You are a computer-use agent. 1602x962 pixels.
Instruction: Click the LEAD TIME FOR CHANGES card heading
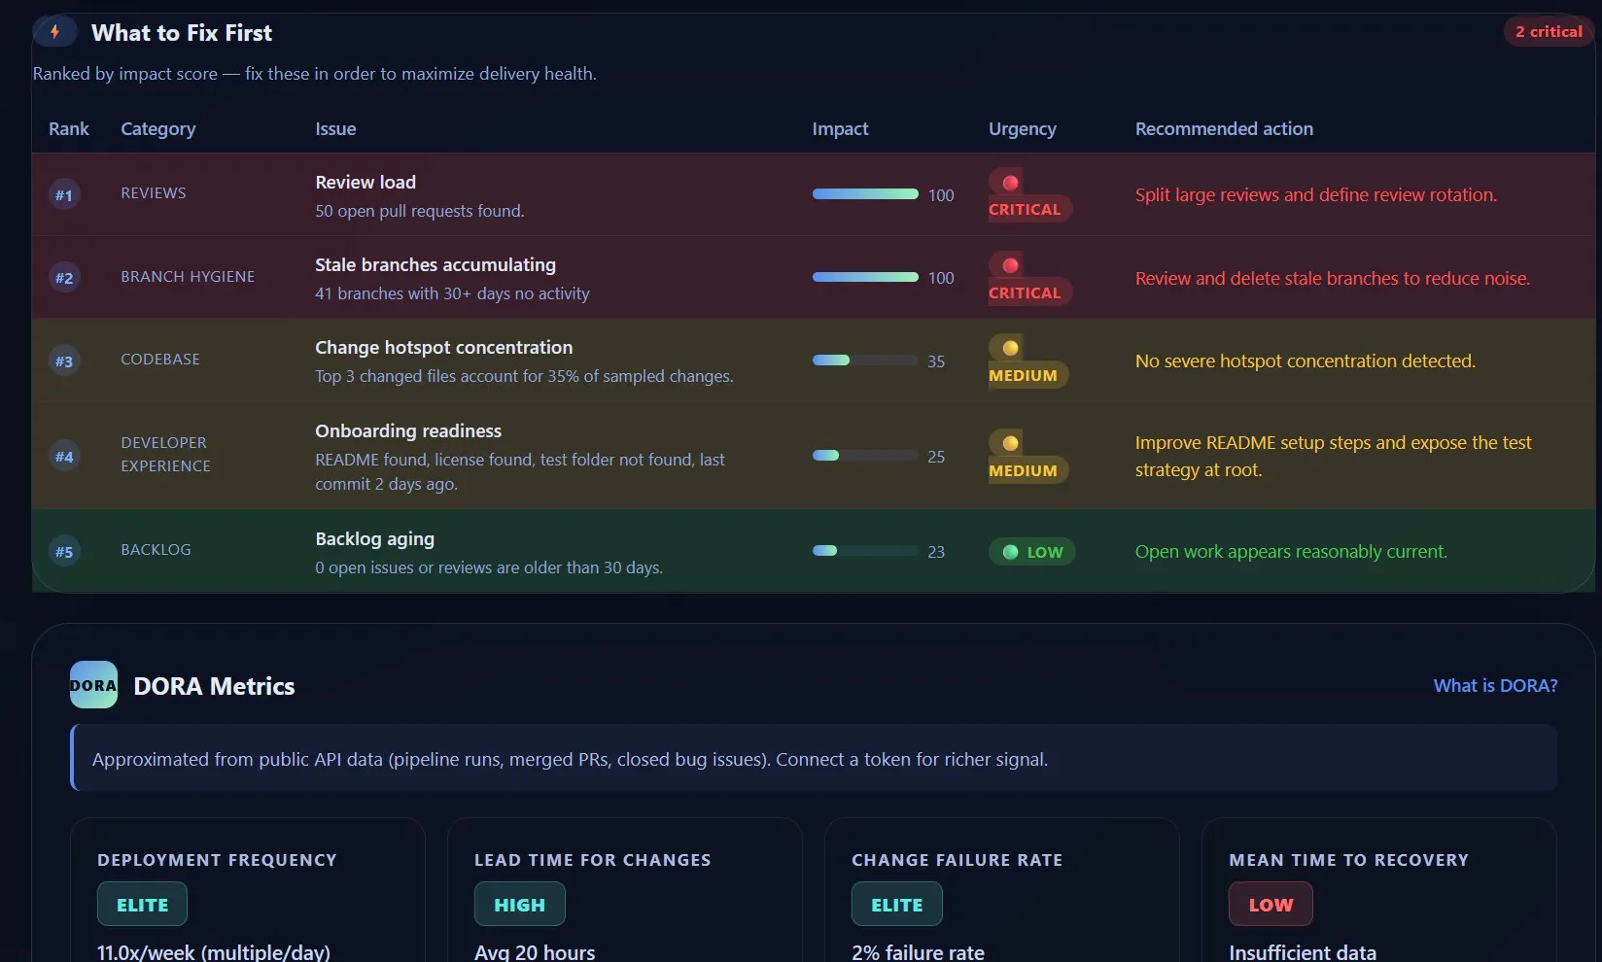593,860
